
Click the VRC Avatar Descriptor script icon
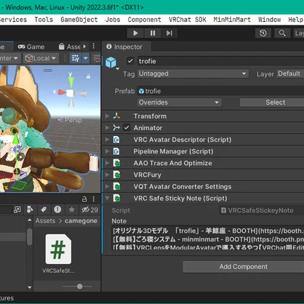[116, 140]
